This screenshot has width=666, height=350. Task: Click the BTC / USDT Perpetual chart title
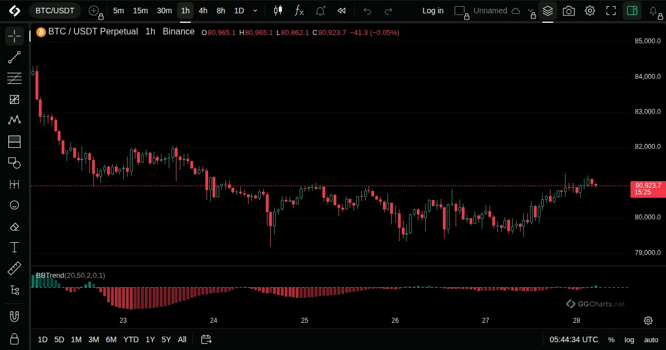point(93,32)
